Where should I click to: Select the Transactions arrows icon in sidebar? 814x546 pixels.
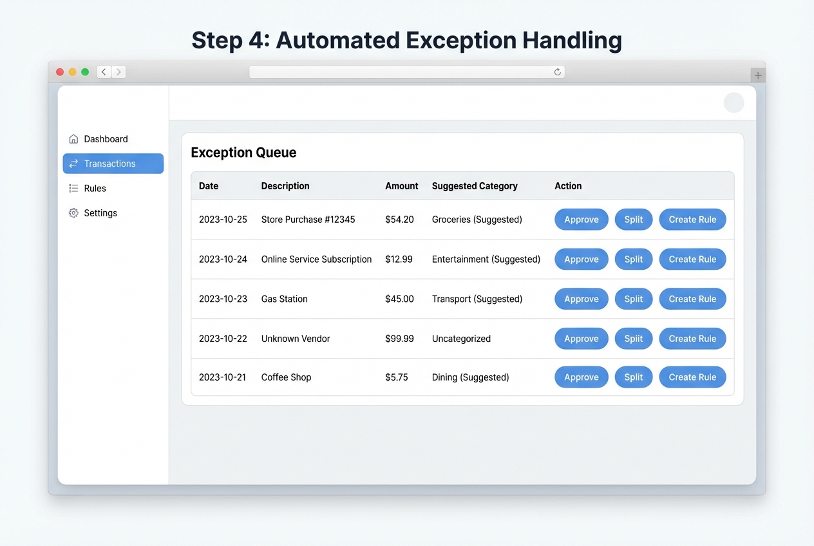[73, 164]
